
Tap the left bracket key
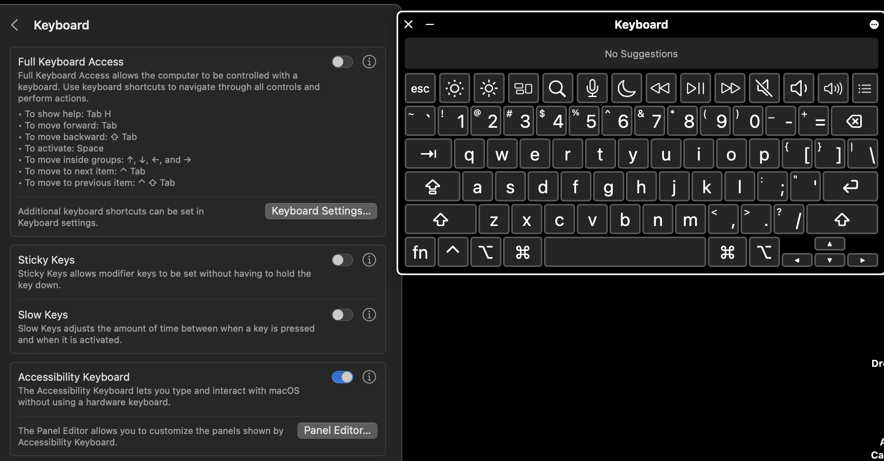[x=797, y=154]
